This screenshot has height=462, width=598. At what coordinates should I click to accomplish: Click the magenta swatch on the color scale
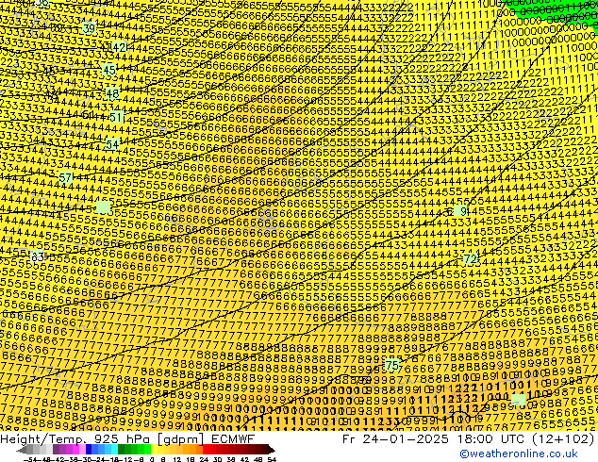(x=75, y=450)
